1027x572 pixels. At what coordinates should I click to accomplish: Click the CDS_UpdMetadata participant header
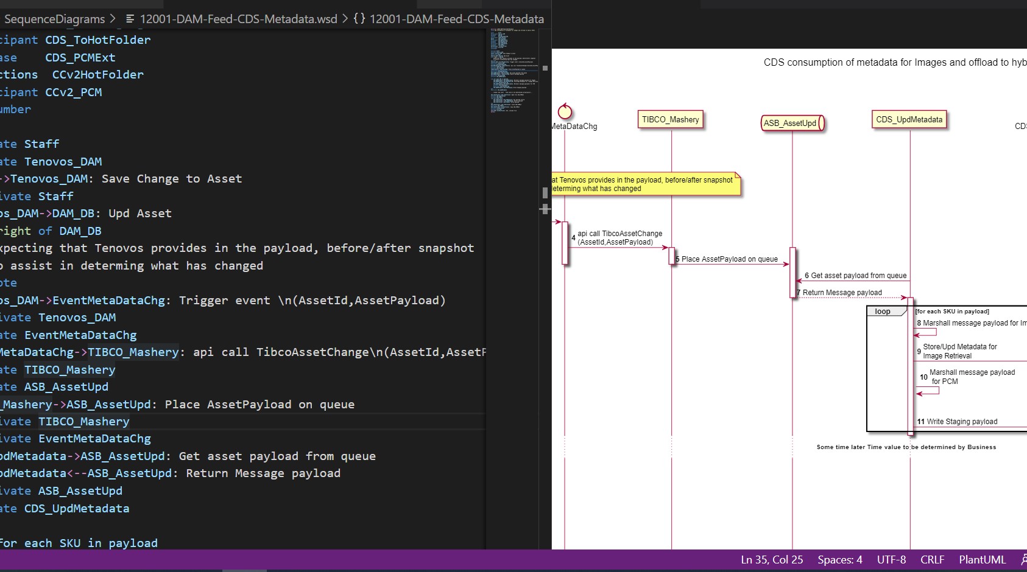pyautogui.click(x=909, y=119)
